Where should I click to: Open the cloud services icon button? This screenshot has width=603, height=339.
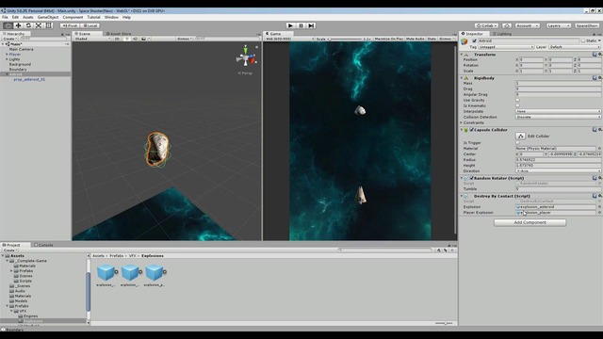(x=507, y=25)
